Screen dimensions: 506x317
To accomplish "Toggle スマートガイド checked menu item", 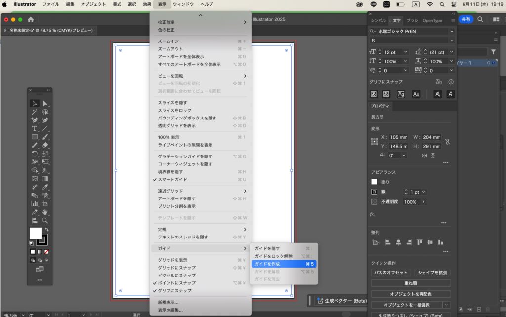I will (x=200, y=179).
